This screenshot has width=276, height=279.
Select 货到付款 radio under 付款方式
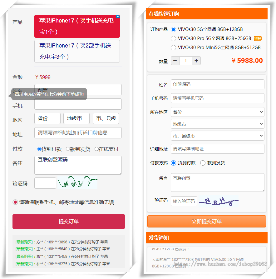(x=173, y=163)
